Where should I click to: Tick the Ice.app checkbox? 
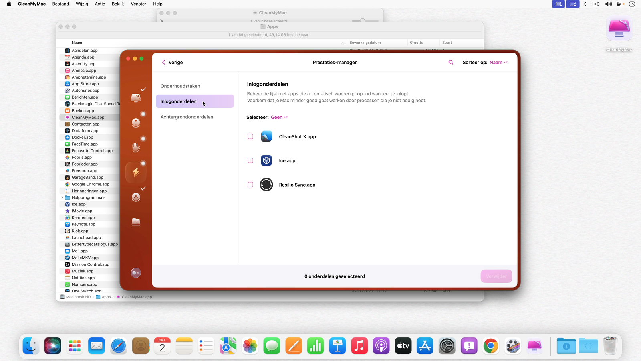click(x=250, y=160)
